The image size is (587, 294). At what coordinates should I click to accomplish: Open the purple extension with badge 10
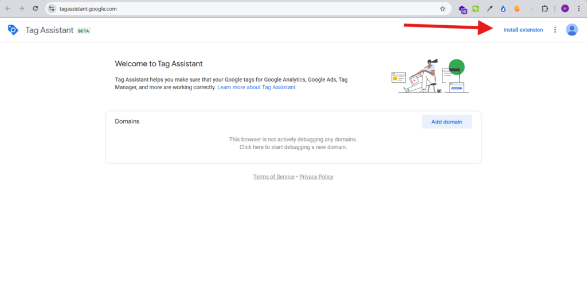(463, 9)
